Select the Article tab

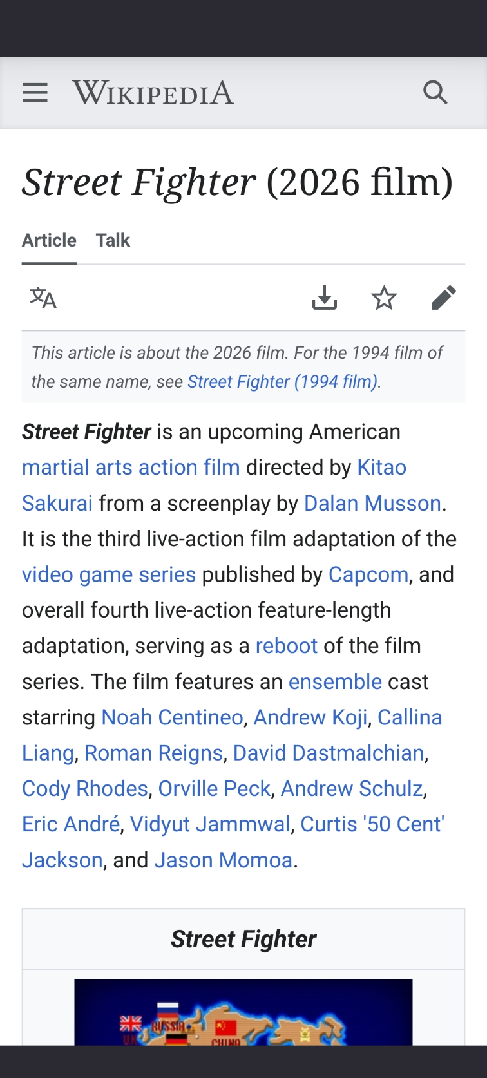[x=49, y=240]
